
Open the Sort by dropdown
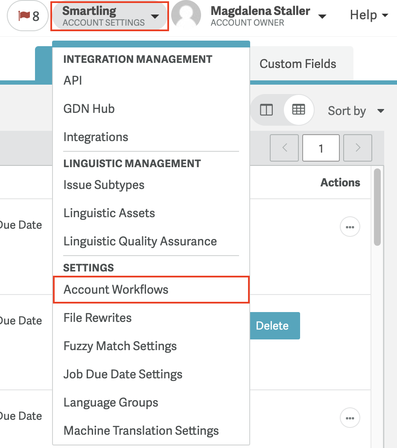pos(356,111)
